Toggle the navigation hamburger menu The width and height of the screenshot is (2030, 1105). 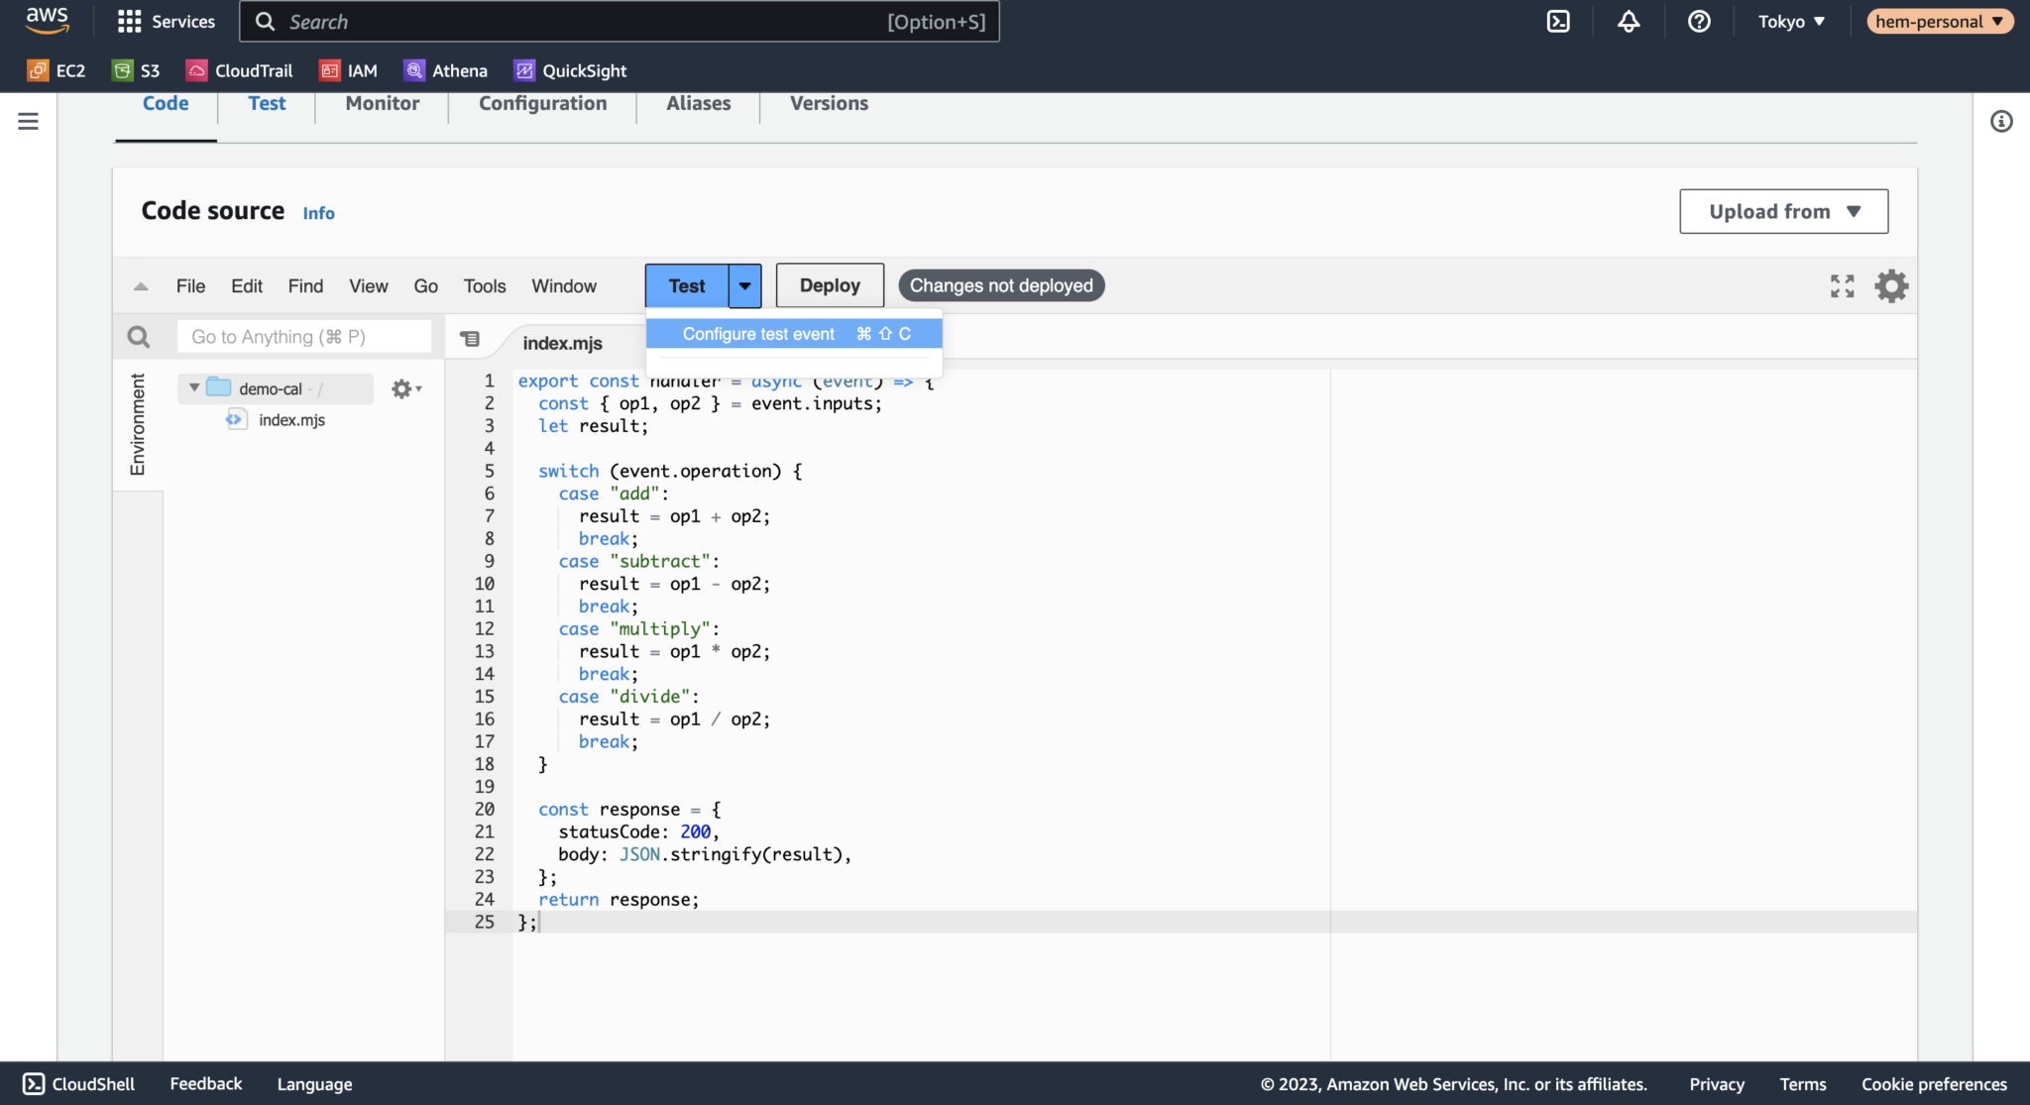pyautogui.click(x=28, y=121)
